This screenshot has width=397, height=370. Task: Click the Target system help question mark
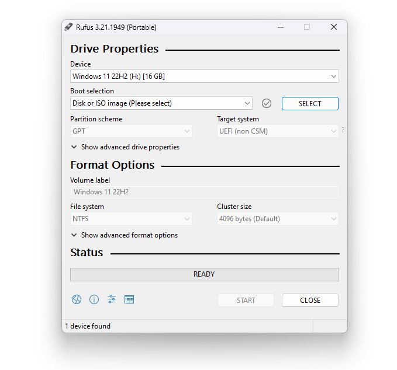click(x=343, y=130)
